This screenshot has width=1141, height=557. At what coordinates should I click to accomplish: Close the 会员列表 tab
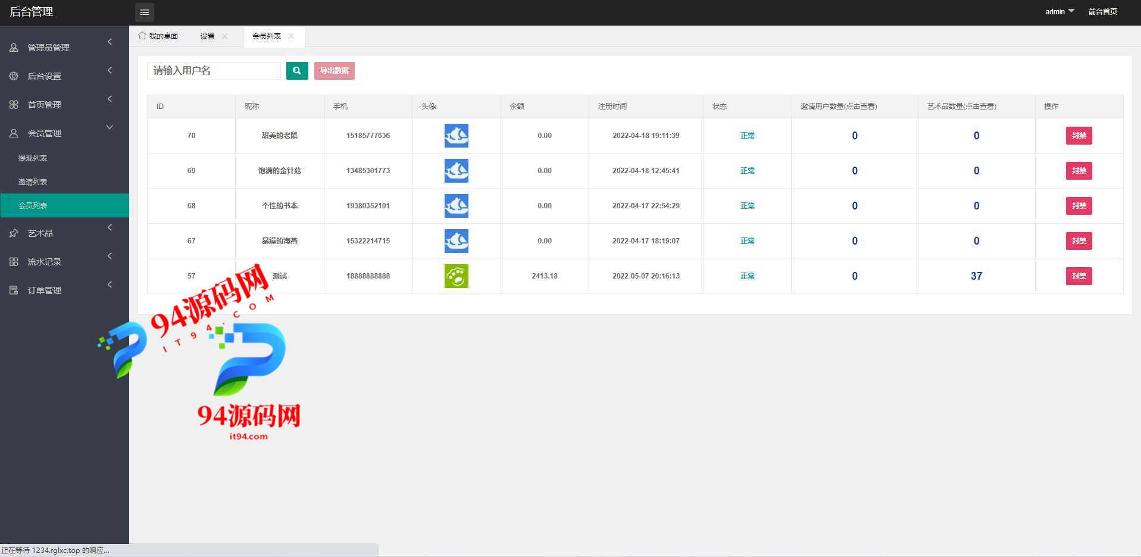click(291, 36)
